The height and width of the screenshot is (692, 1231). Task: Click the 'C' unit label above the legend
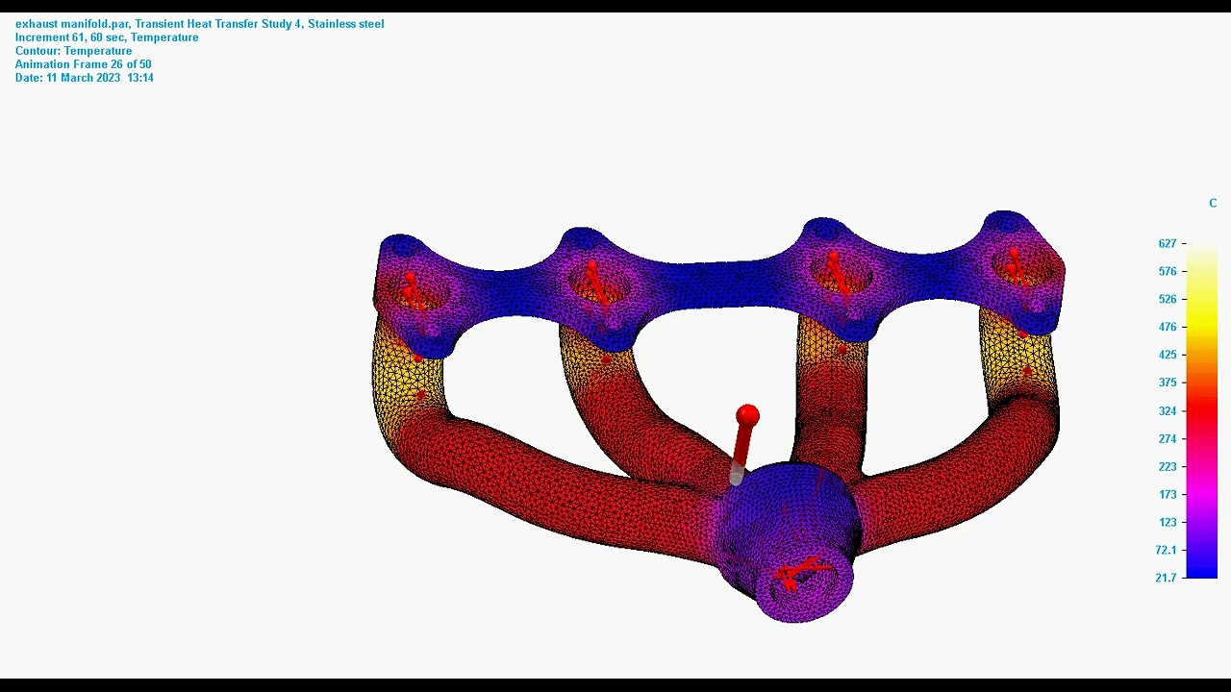coord(1213,203)
